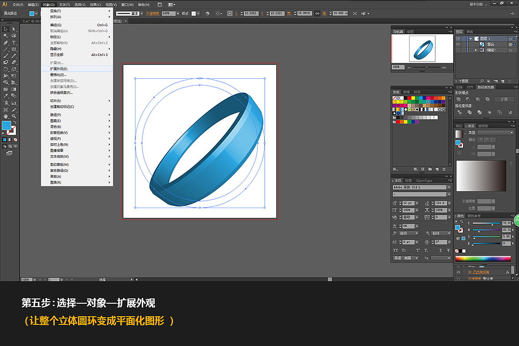Open the 基本功能 workspace switcher
Viewport: 519px width, 346px height.
click(478, 4)
